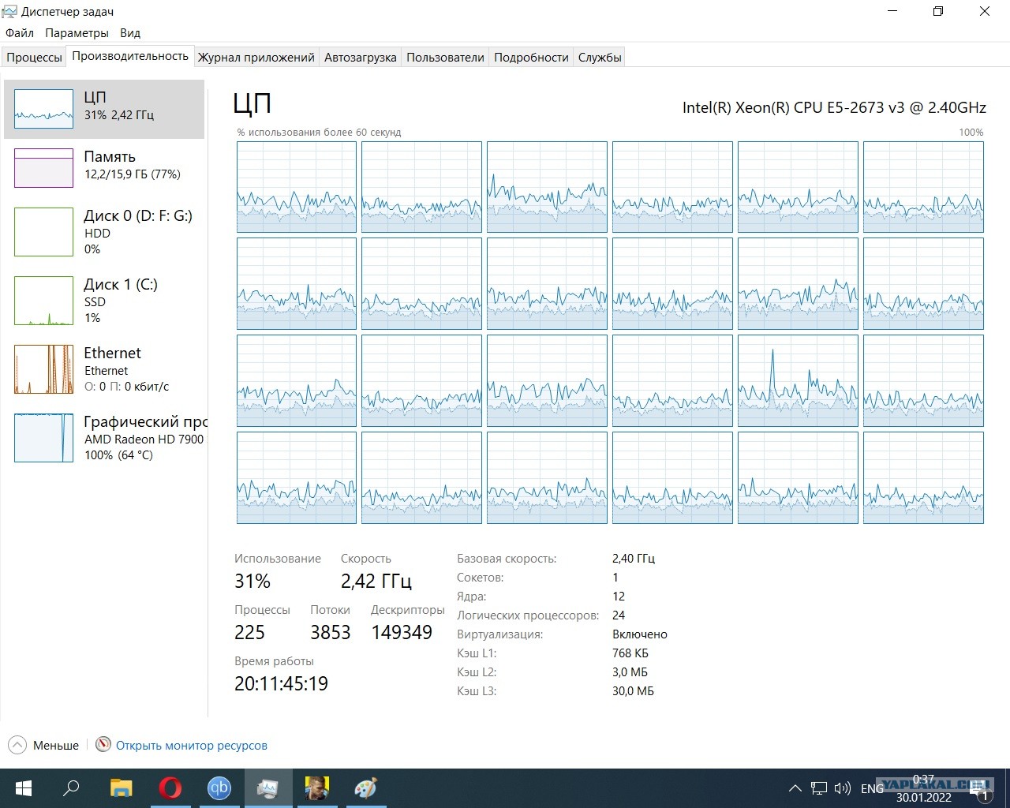Open the volume tray icon
Screen dimensions: 1010x808
click(x=843, y=788)
